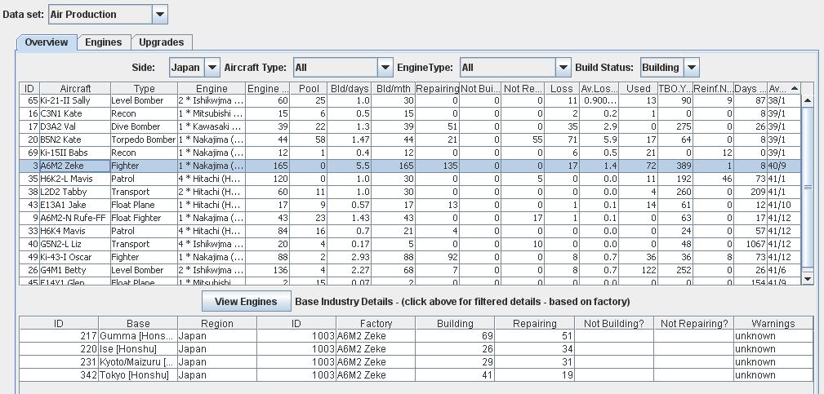Expand the EngineType dropdown
This screenshot has width=824, height=394.
[x=562, y=68]
